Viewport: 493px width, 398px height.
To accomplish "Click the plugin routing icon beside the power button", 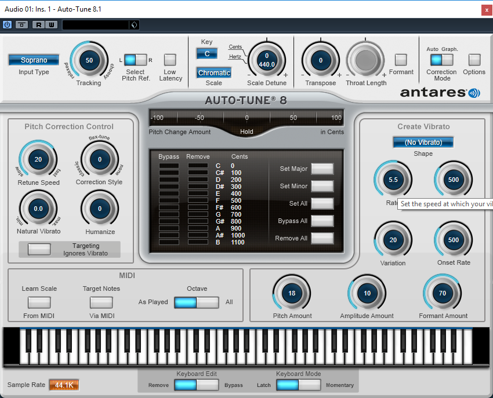I will coord(21,24).
